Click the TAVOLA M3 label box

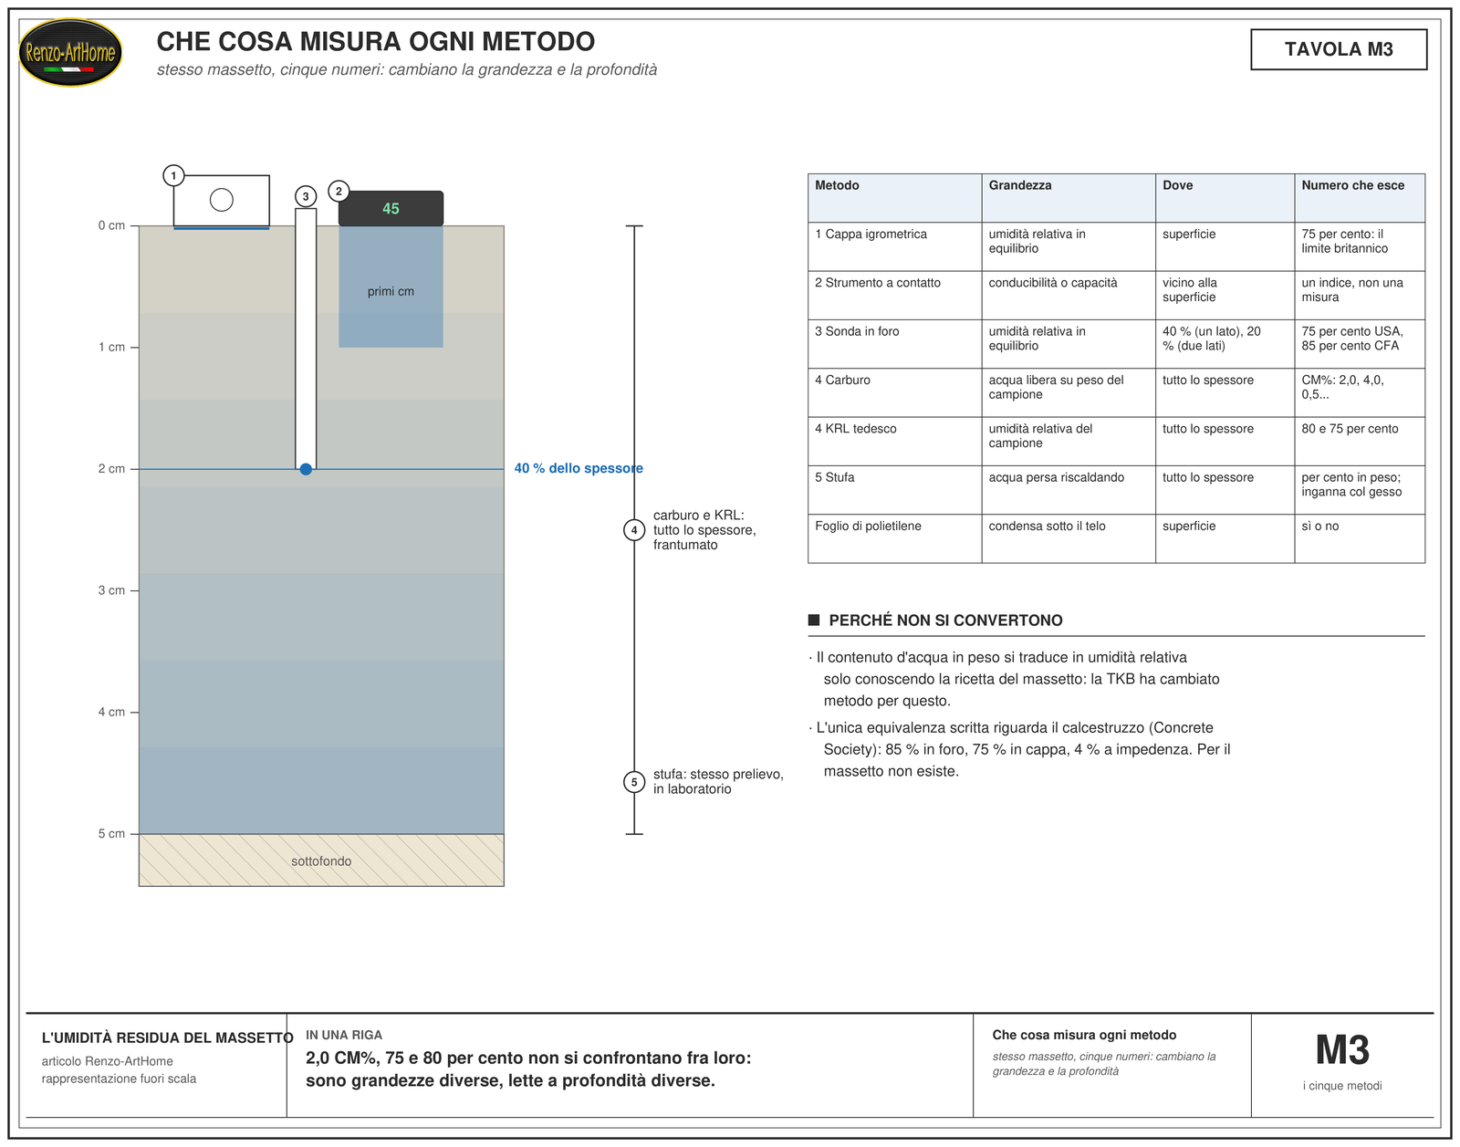(1339, 49)
